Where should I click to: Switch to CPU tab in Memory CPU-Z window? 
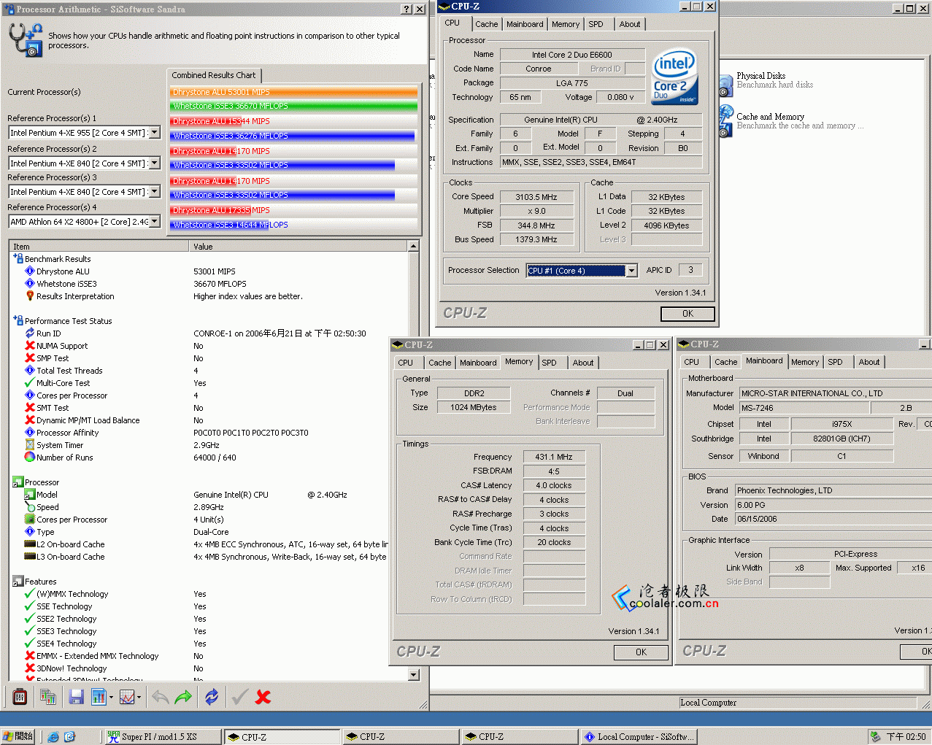[x=406, y=363]
